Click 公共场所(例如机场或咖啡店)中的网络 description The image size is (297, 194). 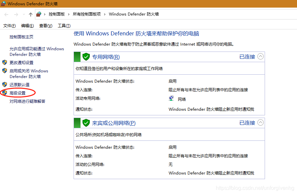[x=109, y=135]
